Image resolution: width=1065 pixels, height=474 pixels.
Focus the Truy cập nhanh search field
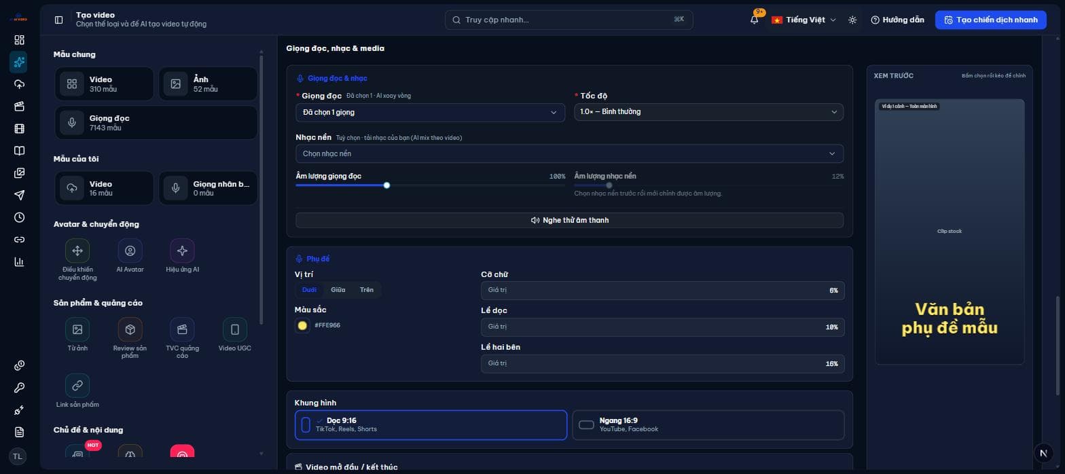(569, 20)
